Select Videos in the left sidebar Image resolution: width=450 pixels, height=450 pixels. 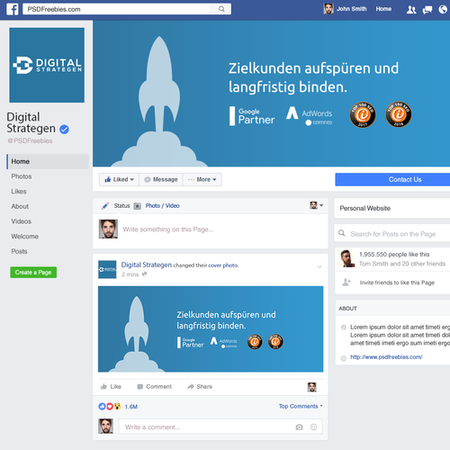(21, 221)
